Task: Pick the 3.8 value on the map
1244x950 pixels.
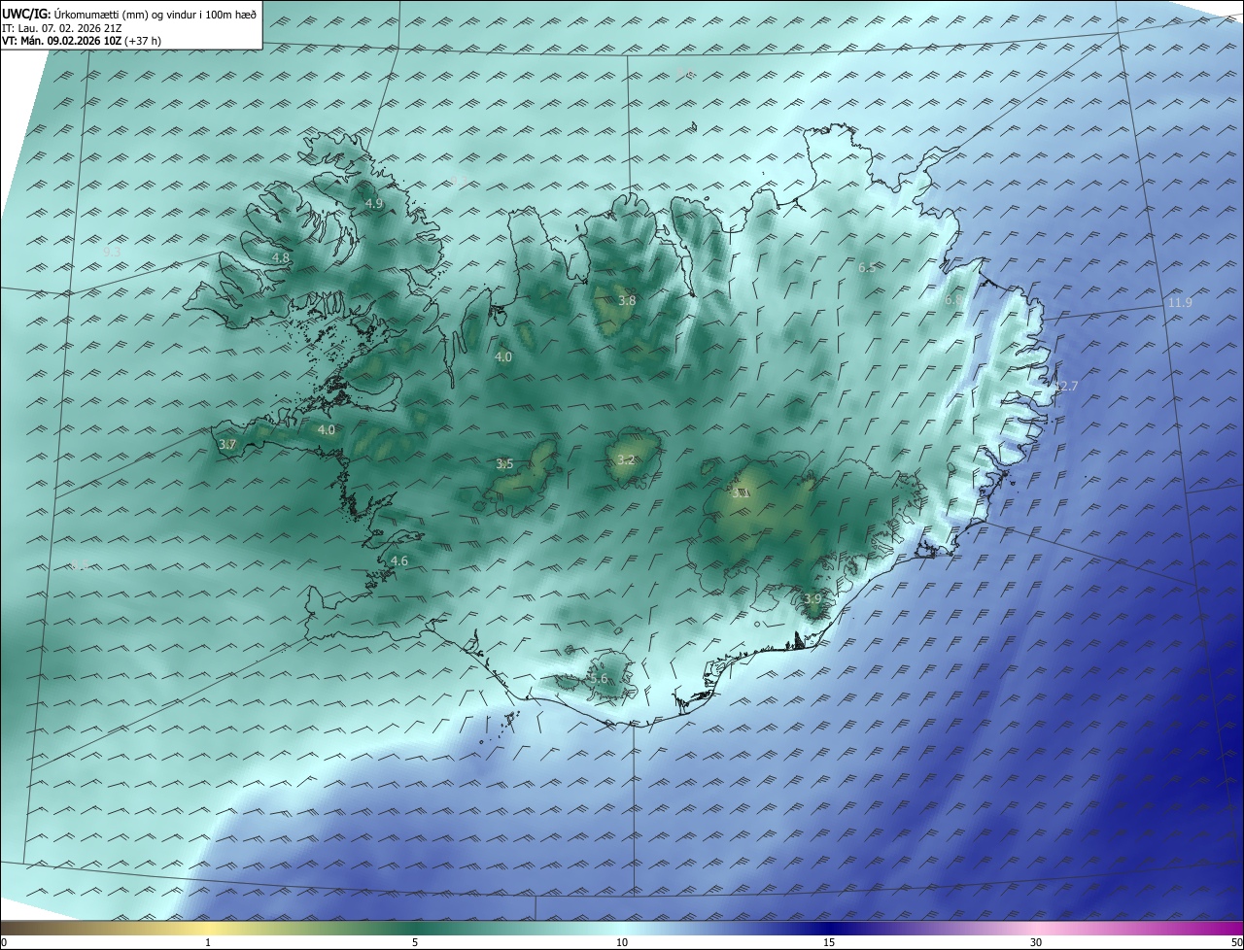Action: (627, 300)
